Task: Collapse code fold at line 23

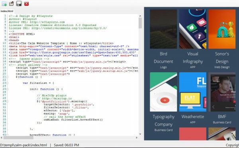Action: (x=7, y=83)
